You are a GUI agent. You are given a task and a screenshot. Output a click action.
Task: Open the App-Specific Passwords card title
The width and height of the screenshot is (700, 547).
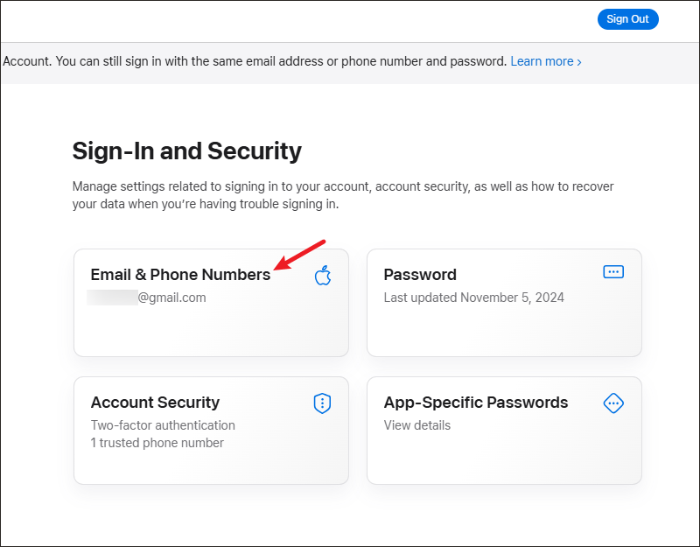coord(476,403)
